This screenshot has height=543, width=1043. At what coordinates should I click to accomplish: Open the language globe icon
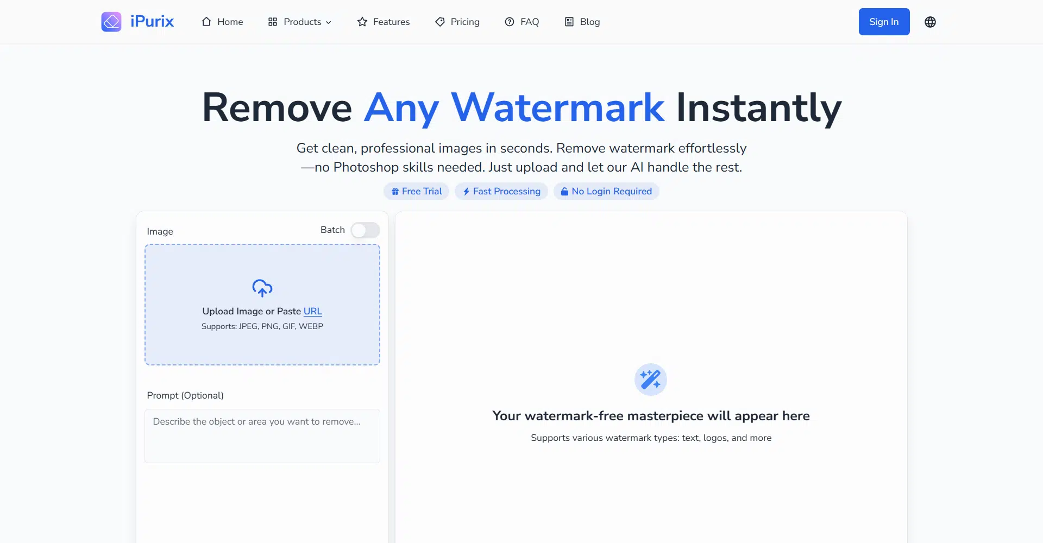coord(930,22)
